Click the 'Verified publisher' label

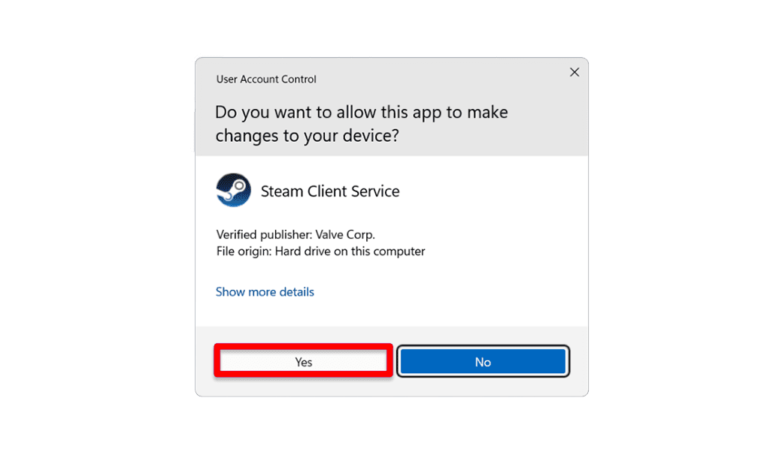264,234
